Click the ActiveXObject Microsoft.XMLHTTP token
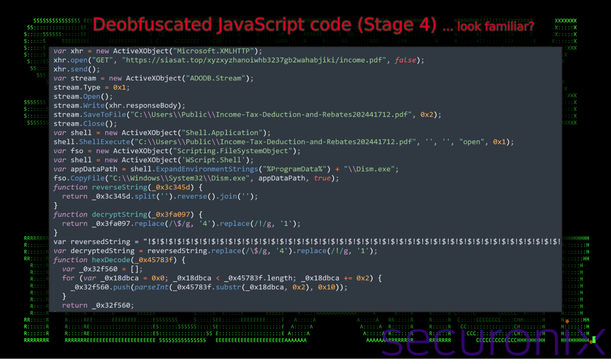Viewport: 611px width, 359px height. [183, 51]
